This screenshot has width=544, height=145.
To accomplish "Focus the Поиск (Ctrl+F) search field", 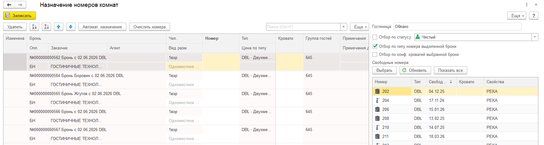I will coord(303,27).
